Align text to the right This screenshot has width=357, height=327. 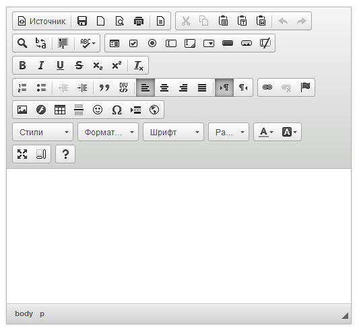pyautogui.click(x=183, y=87)
